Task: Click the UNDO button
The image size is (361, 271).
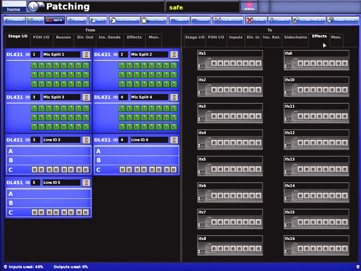Action: [x=179, y=20]
